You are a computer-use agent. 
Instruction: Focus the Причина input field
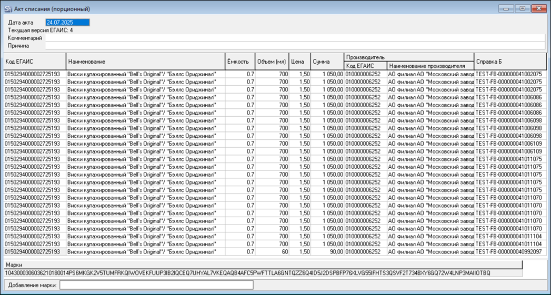(295, 46)
